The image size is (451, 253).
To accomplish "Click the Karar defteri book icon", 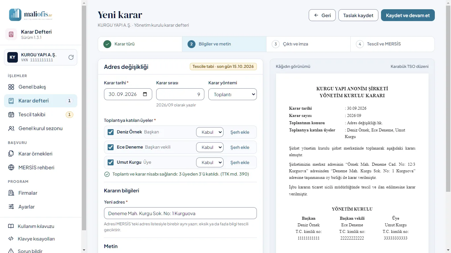I will point(11,101).
